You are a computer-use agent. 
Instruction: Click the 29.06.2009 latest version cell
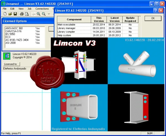click(x=115, y=28)
